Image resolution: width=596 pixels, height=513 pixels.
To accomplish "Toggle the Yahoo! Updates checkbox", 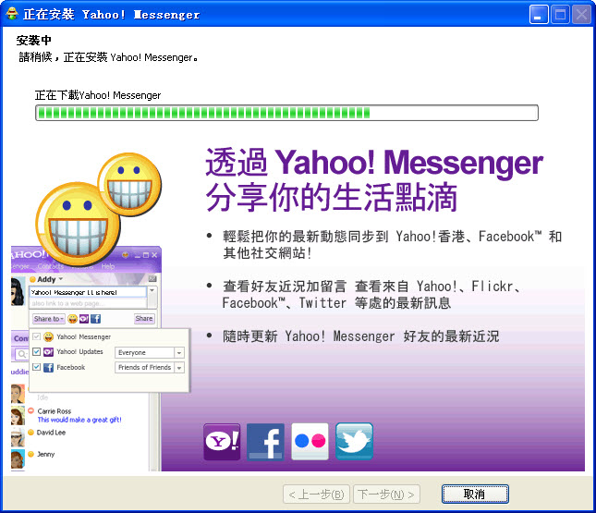I will click(x=36, y=352).
